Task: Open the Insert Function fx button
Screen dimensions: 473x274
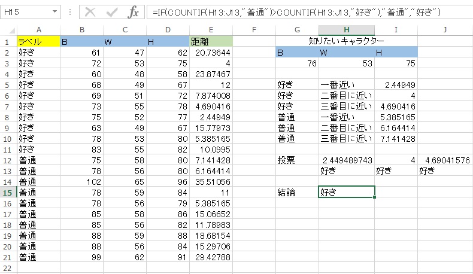Action: [x=133, y=13]
